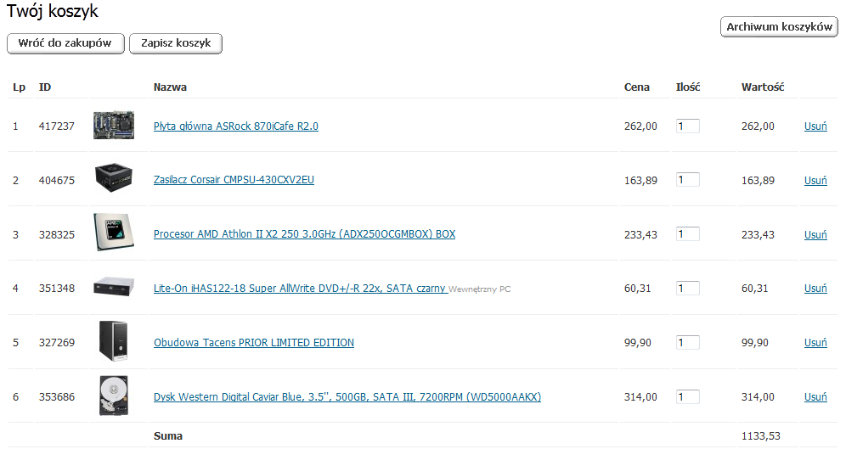Open the Dysk Western Digital Caviar Blue link

click(347, 397)
